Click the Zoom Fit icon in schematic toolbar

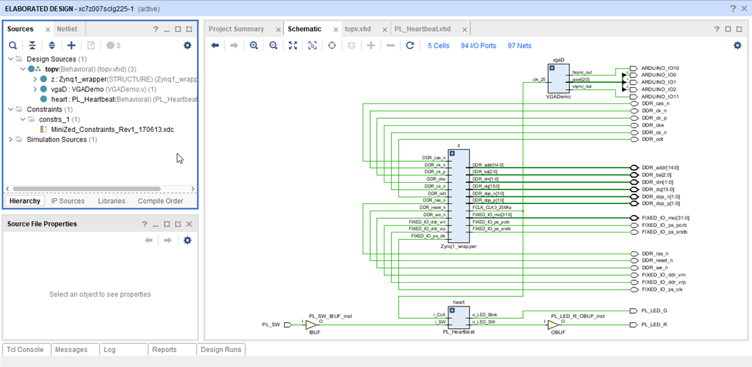coord(293,46)
